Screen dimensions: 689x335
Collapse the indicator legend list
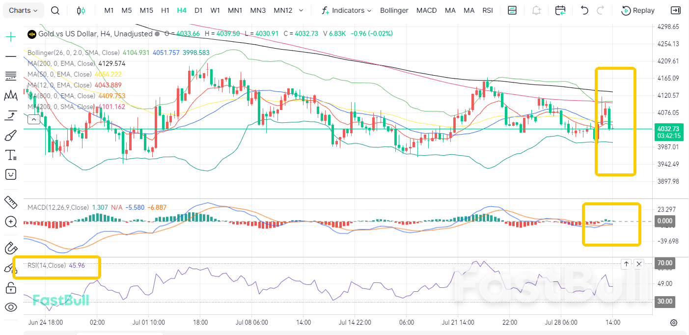33,119
